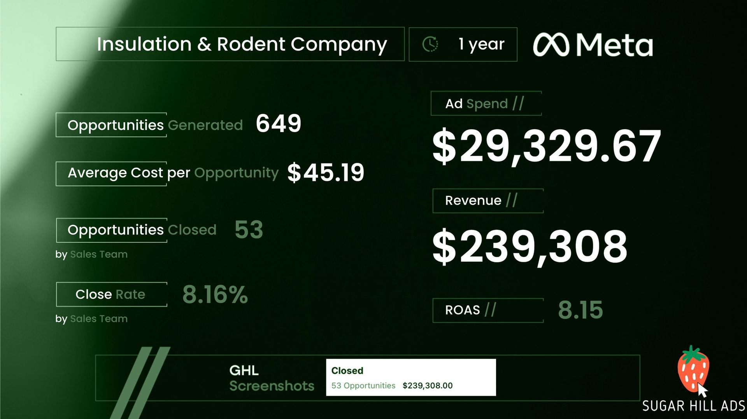Click the Average Cost per Opportunity label
Image resolution: width=747 pixels, height=419 pixels.
(x=173, y=173)
